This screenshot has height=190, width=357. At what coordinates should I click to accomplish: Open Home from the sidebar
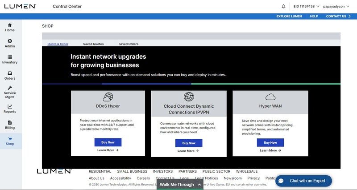click(x=10, y=28)
